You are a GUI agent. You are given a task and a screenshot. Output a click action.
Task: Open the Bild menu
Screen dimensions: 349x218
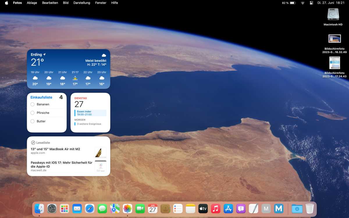[x=66, y=3]
